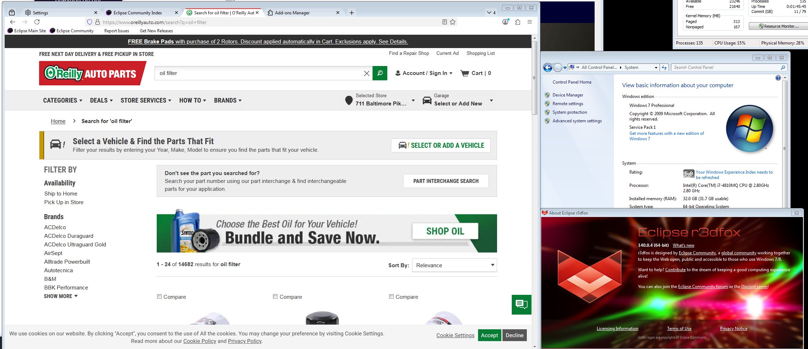The width and height of the screenshot is (808, 349).
Task: Open the Garage Select or Add New dropdown
Action: click(458, 100)
